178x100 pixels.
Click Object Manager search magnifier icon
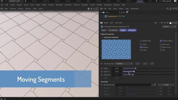pos(167,9)
